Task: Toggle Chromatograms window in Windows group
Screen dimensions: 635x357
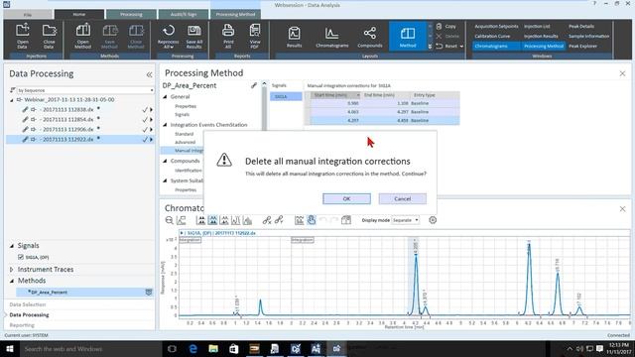Action: (496, 47)
